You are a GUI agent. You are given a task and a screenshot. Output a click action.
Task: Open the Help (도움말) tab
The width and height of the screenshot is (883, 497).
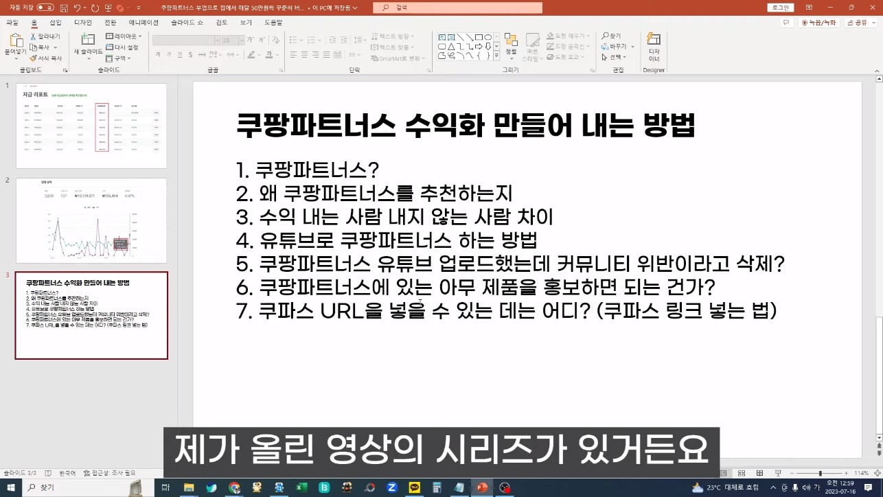[x=273, y=23]
